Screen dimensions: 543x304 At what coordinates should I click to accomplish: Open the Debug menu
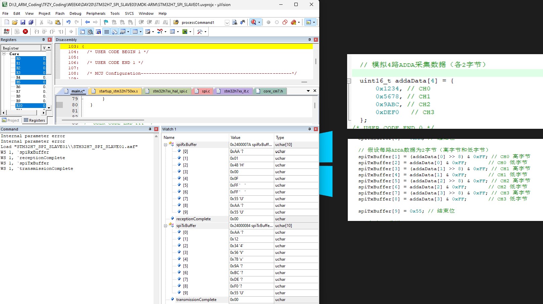click(75, 13)
